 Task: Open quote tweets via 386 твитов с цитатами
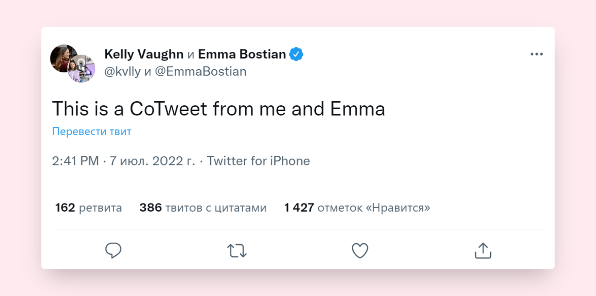(203, 207)
